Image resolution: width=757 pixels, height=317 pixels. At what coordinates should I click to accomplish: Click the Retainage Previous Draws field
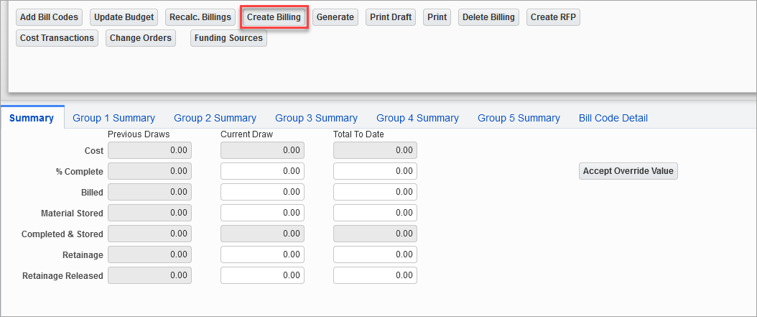coord(149,254)
